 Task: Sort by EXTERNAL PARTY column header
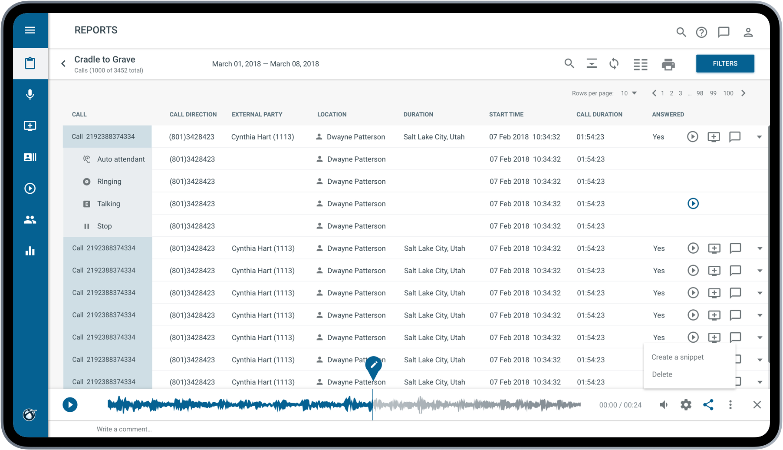click(x=257, y=114)
